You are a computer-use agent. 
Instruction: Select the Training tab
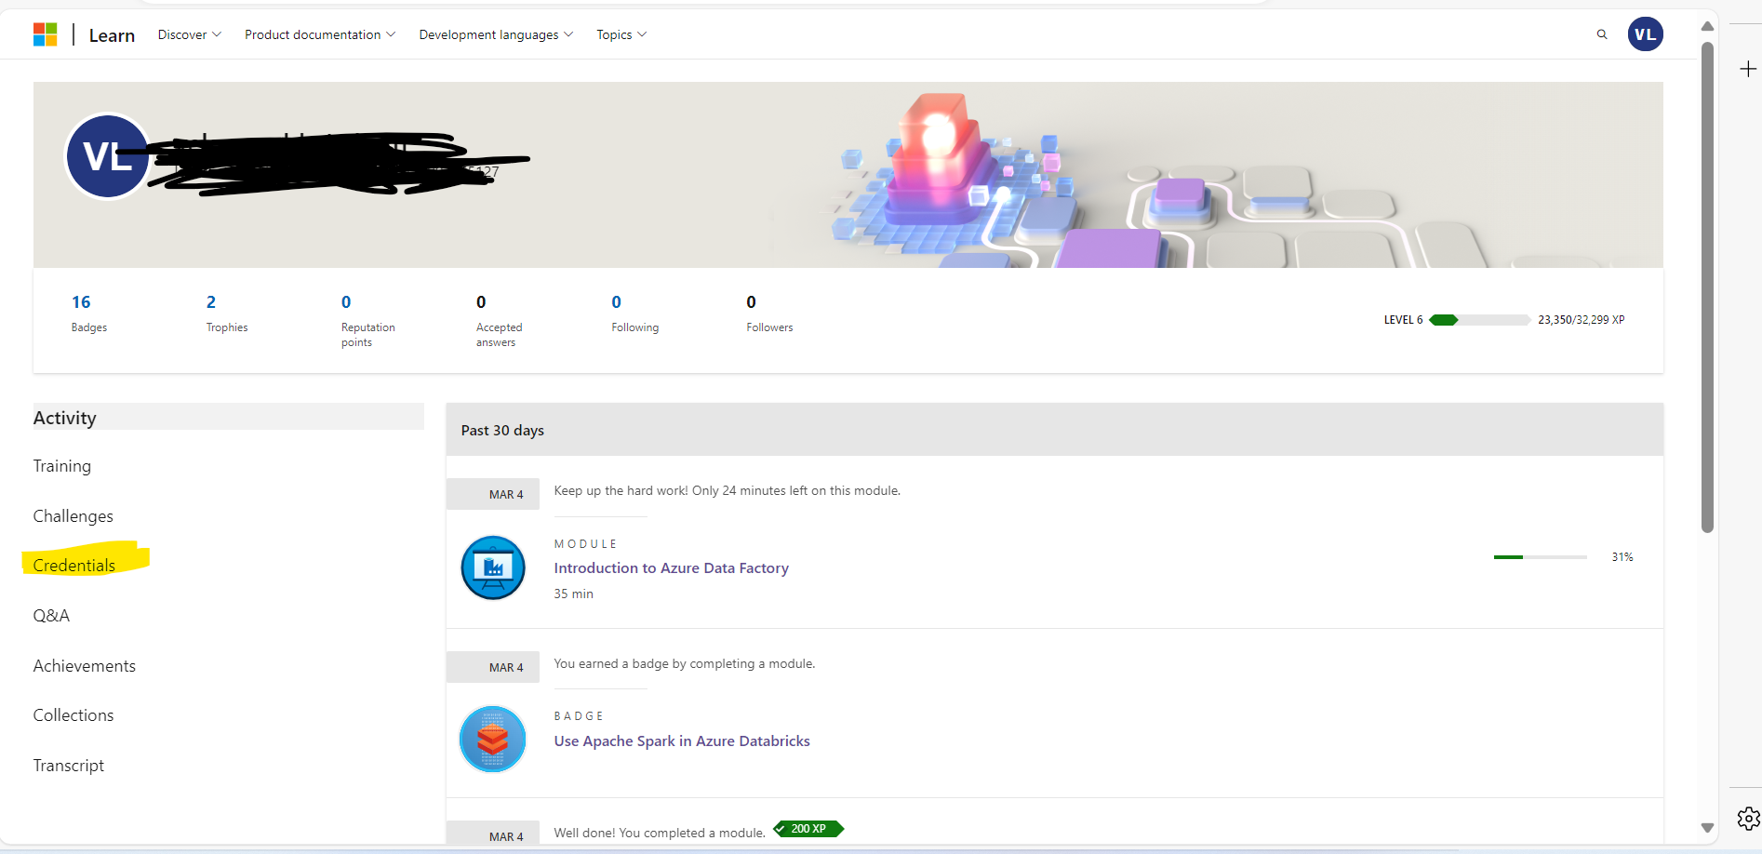click(62, 466)
